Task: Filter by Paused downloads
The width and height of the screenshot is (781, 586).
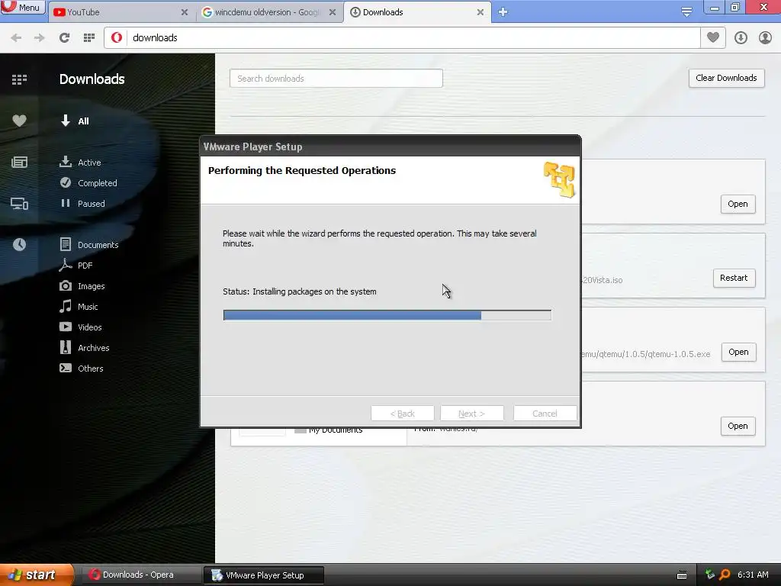Action: [x=82, y=203]
